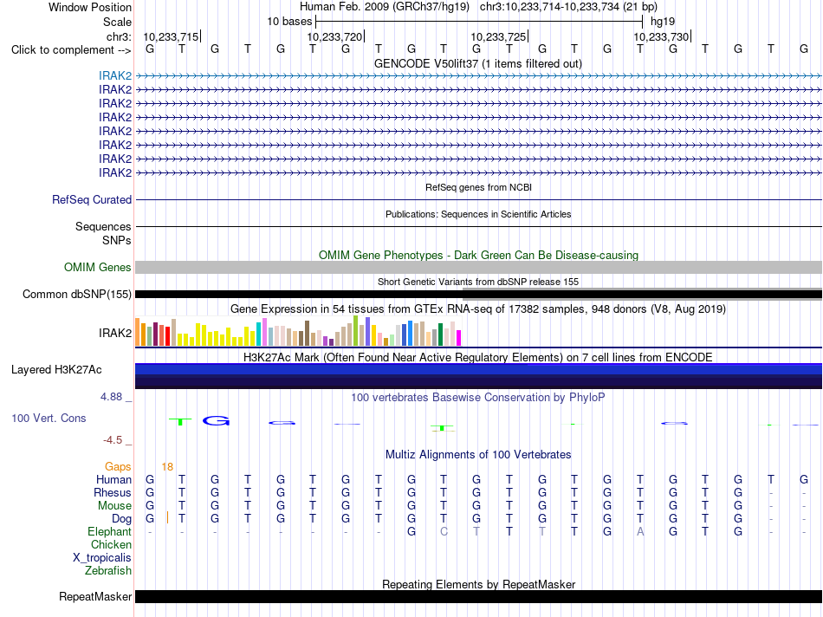
Task: Click the Sequences track label
Action: coord(103,226)
